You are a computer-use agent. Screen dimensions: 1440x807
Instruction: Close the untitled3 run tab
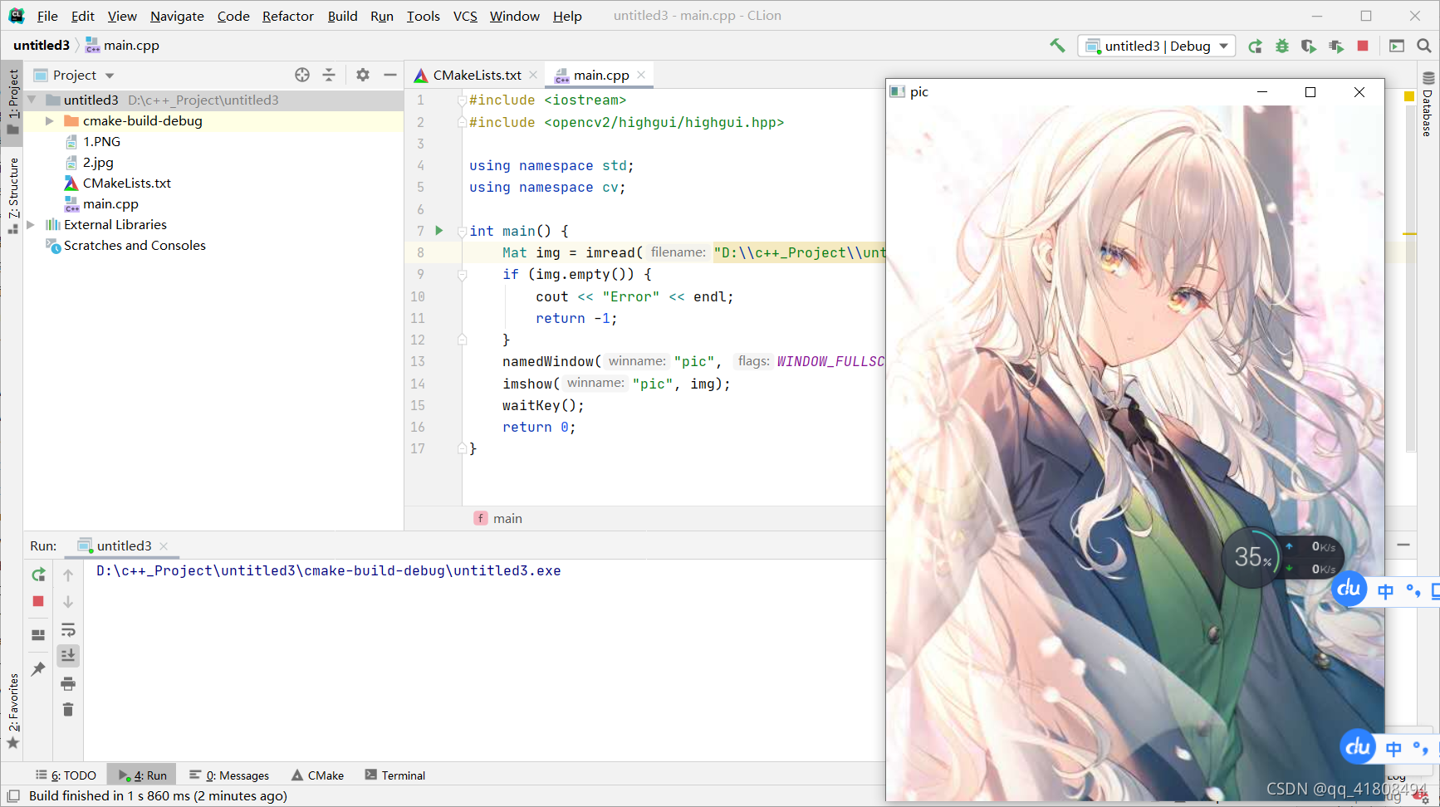[164, 545]
